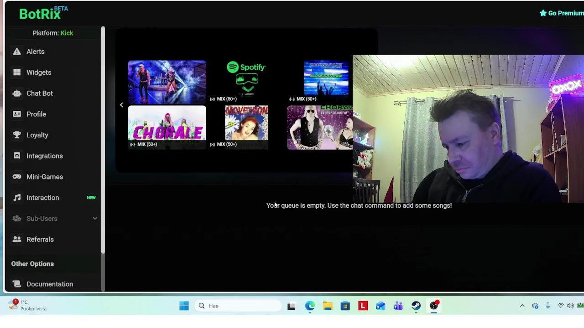Expand the Sub-Users submenu chevron

click(x=95, y=219)
